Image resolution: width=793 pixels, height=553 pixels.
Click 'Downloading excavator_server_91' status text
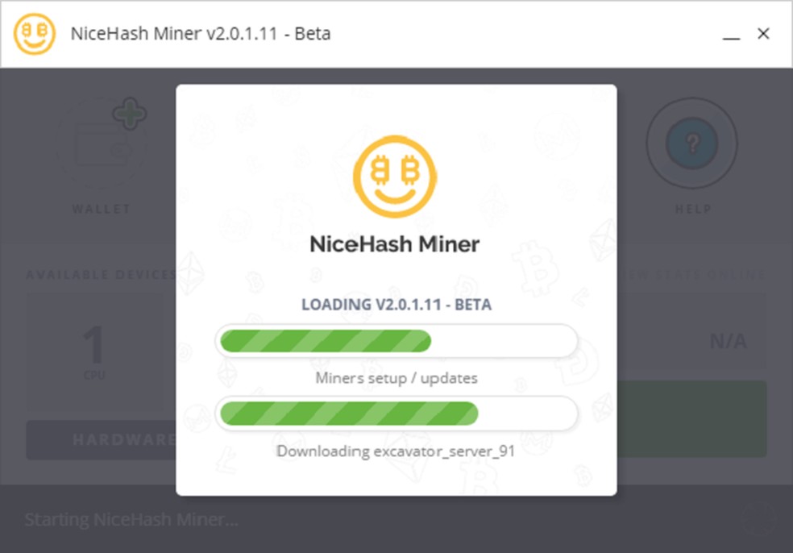pyautogui.click(x=396, y=451)
